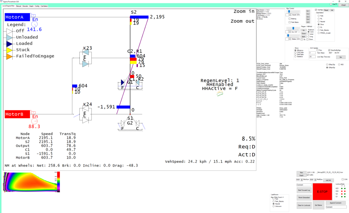Adjust the Brake slider
The image size is (349, 213).
pyautogui.click(x=293, y=35)
